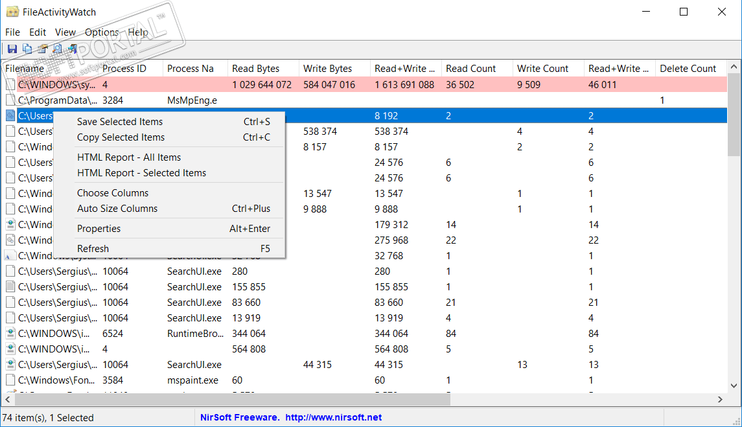
Task: Click horizontal scrollbar right arrow
Action: click(720, 400)
